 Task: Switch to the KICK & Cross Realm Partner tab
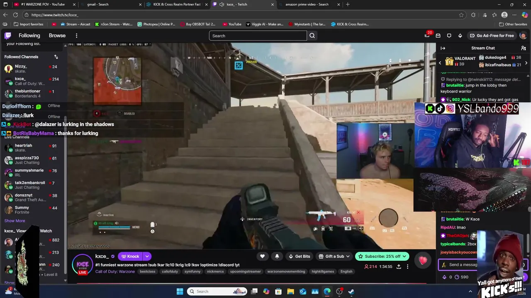tap(177, 5)
